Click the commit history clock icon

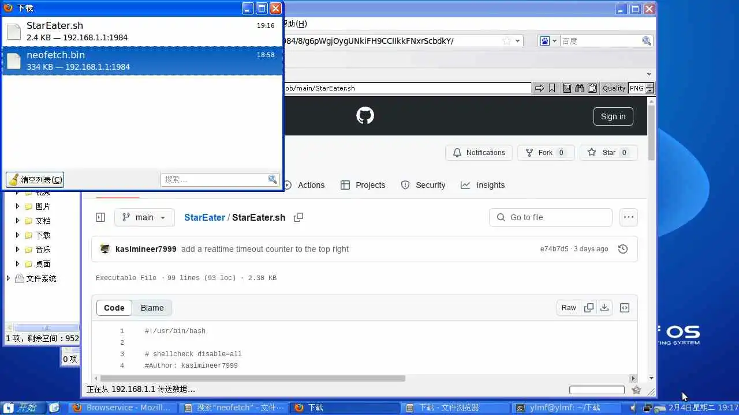pos(623,249)
